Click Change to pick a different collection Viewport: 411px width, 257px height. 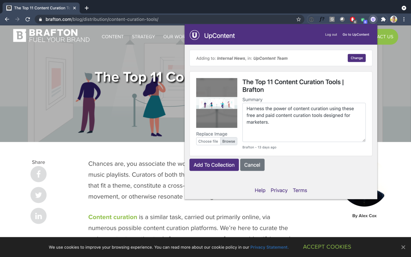click(356, 58)
